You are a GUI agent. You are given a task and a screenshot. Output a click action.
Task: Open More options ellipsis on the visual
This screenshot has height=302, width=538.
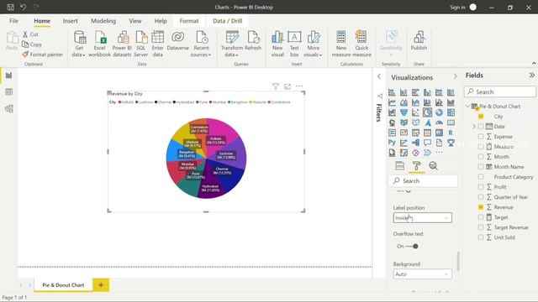(299, 86)
